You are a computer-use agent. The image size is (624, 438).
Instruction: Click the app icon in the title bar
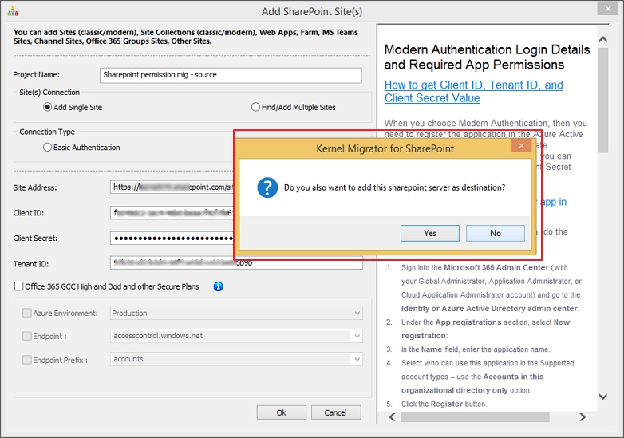click(13, 11)
